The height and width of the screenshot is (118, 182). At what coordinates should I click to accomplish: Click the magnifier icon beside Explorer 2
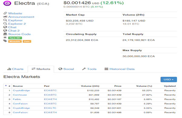click(5, 24)
